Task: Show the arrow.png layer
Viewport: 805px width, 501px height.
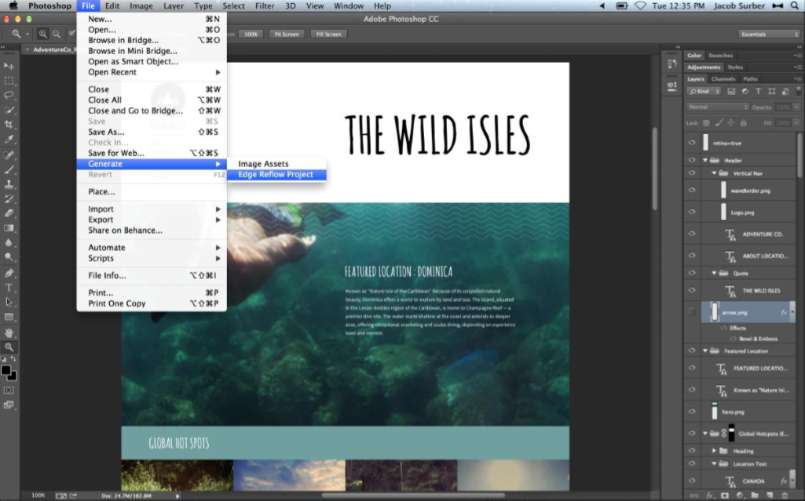Action: tap(692, 312)
